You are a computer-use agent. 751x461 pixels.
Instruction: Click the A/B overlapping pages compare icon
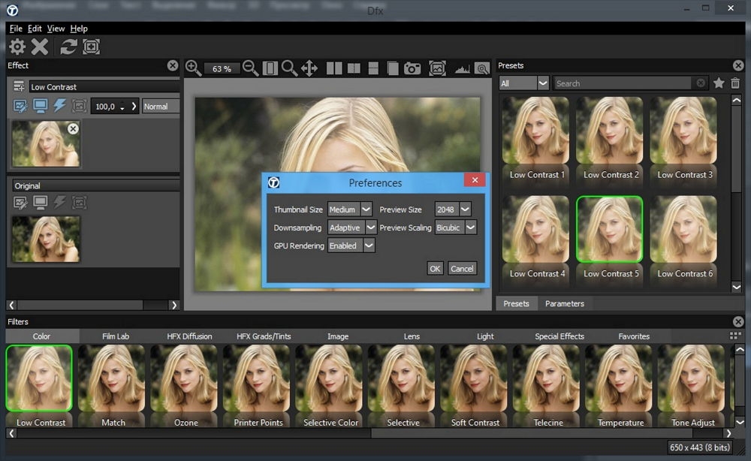[393, 68]
